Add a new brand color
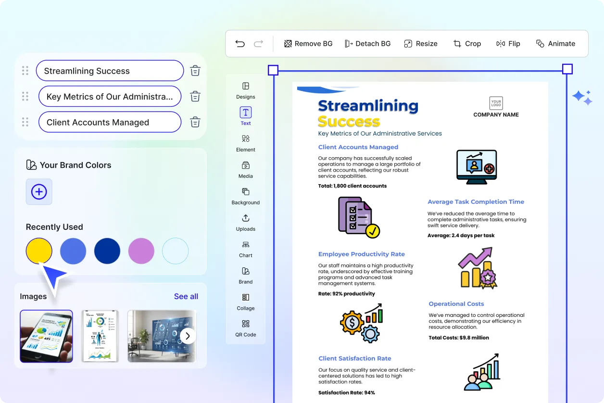This screenshot has width=604, height=403. tap(39, 192)
